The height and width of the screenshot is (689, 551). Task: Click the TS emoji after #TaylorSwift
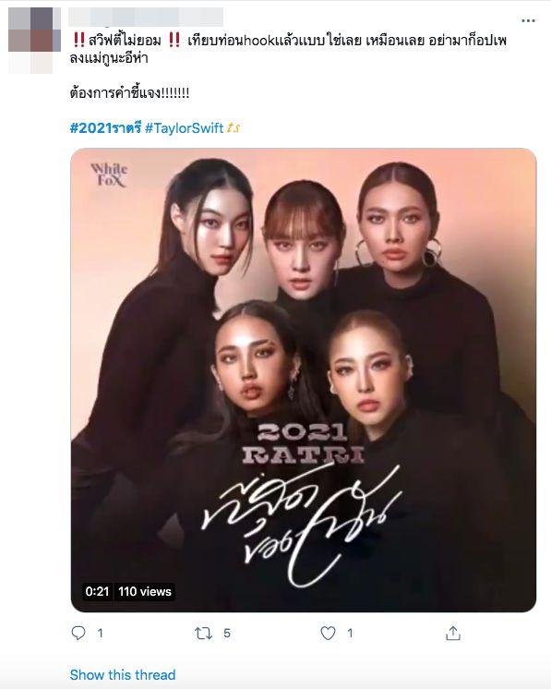click(234, 128)
